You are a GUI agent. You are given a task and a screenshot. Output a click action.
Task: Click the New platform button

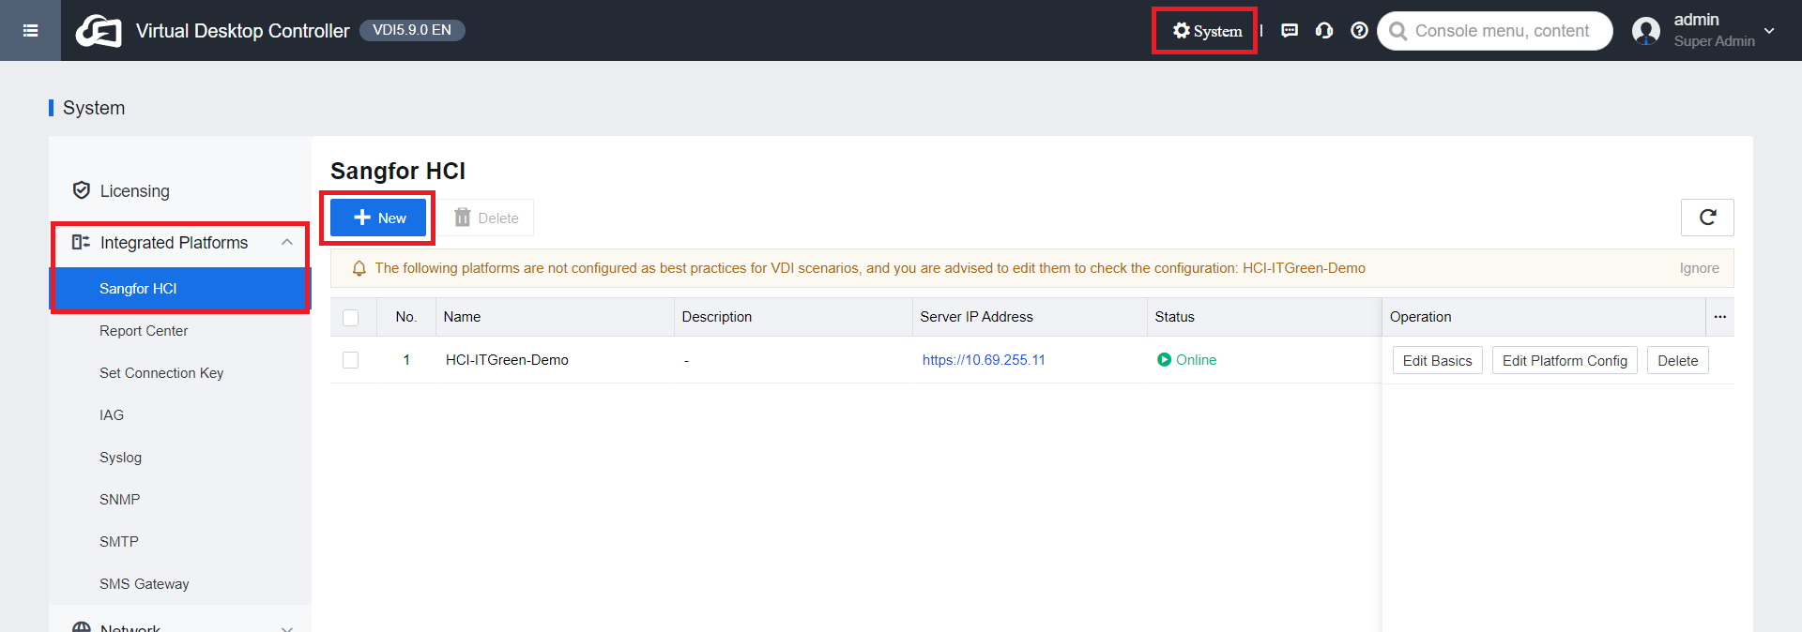point(378,218)
